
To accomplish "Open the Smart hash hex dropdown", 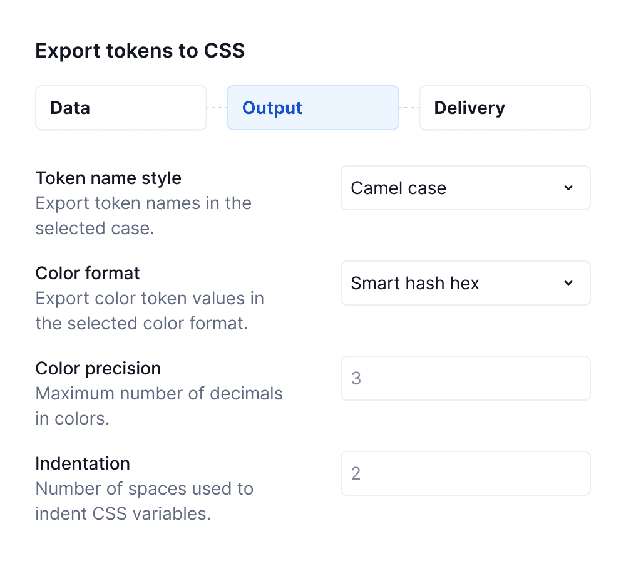I will click(465, 283).
